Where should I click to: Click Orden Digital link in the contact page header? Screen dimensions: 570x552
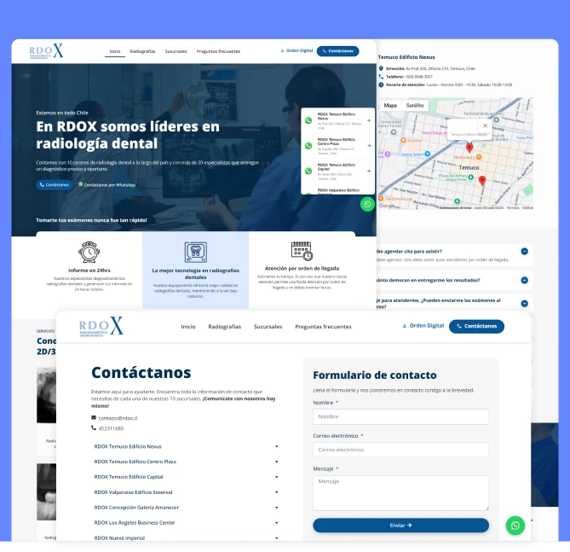pyautogui.click(x=423, y=326)
